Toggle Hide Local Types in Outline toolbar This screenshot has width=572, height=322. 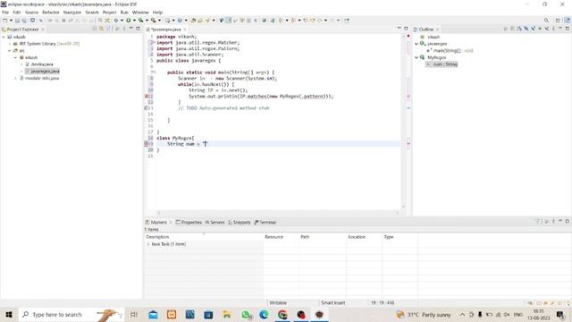547,29
